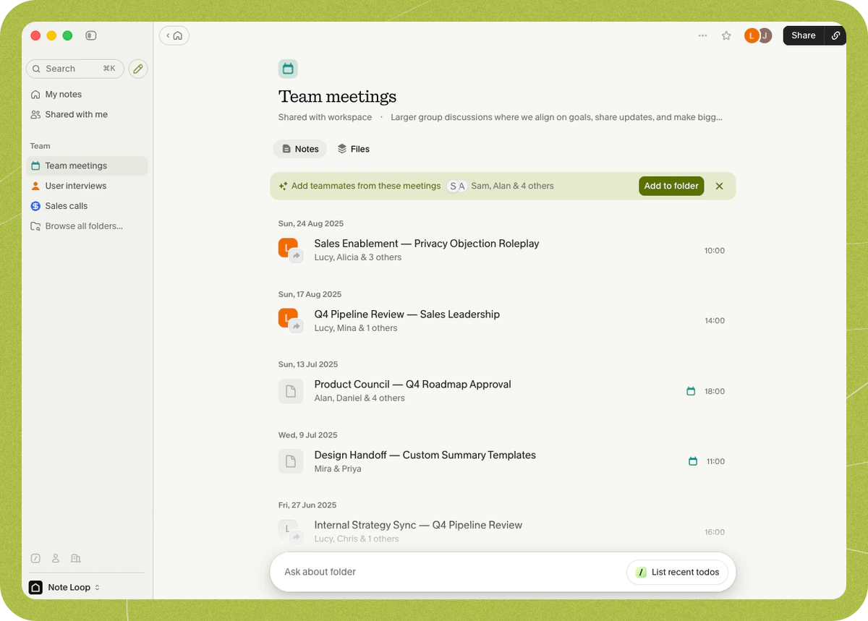Select the Team meetings folder
The height and width of the screenshot is (621, 868).
tap(87, 166)
